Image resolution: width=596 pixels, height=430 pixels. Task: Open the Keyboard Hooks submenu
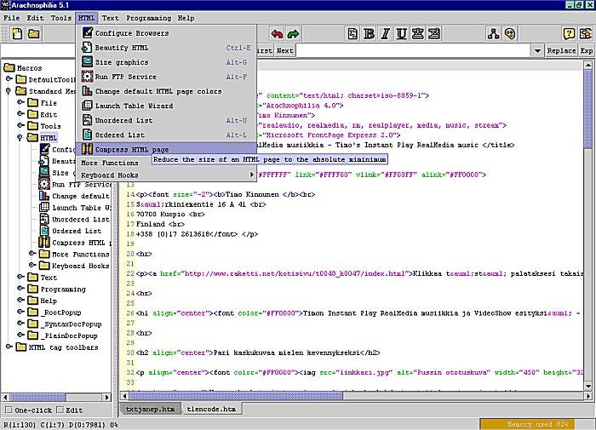click(x=166, y=175)
